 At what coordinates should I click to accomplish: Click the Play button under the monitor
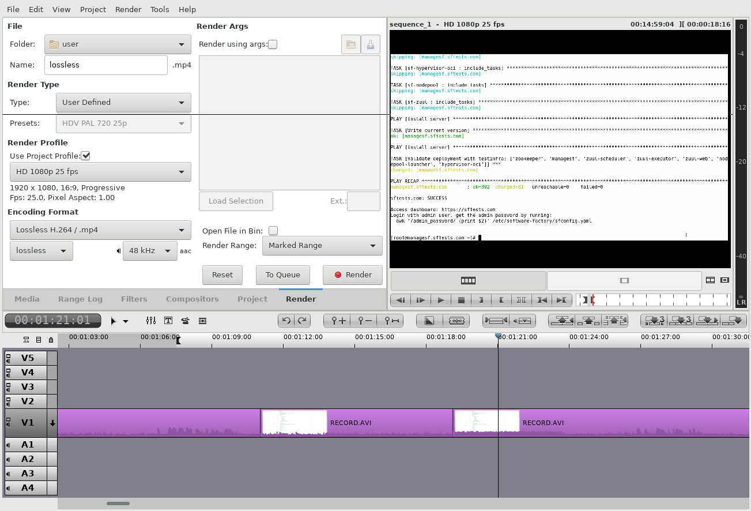click(x=441, y=300)
